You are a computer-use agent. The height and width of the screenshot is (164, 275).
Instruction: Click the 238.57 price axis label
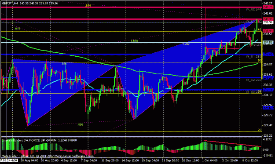(x=268, y=34)
